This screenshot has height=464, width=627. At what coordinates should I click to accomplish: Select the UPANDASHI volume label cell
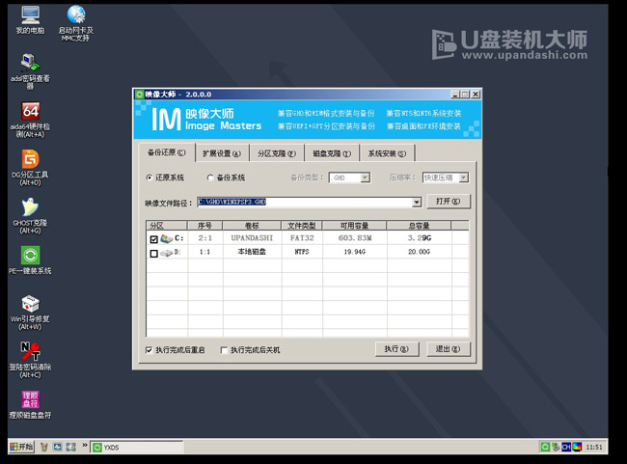[x=252, y=238]
